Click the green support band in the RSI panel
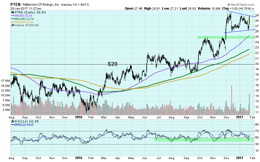Screen dimensions: 260x162 (204, 140)
